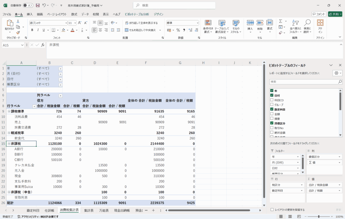Toggle defer layout update checkbox
Screen dimensions: 345x219
tap(272, 210)
